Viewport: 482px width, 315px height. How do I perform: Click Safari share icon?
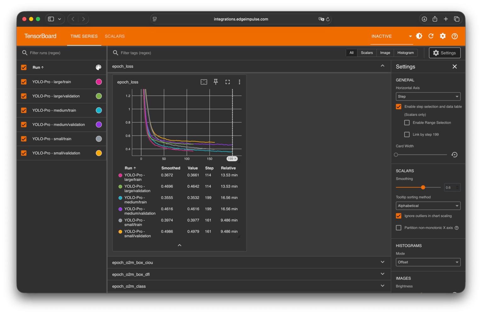point(435,19)
